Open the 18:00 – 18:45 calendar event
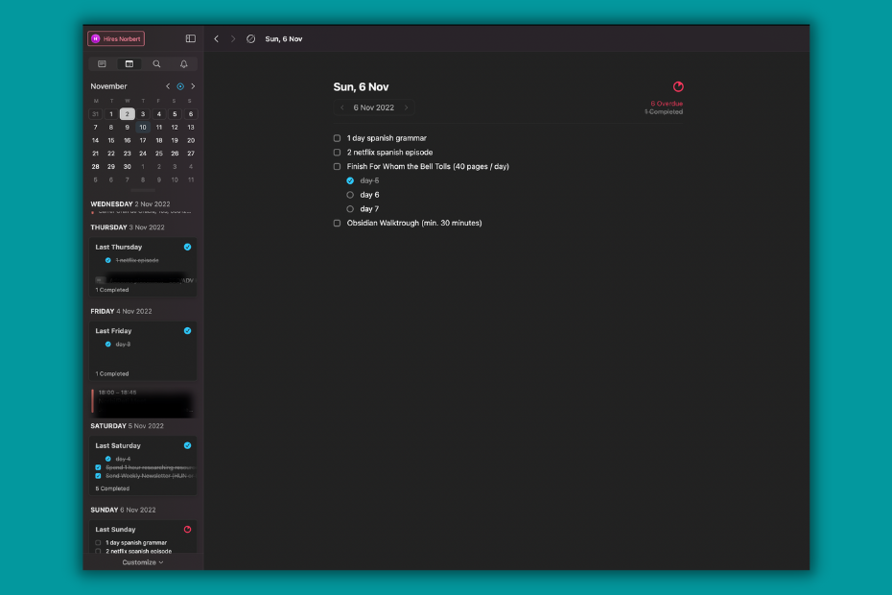Image resolution: width=892 pixels, height=595 pixels. pyautogui.click(x=143, y=402)
